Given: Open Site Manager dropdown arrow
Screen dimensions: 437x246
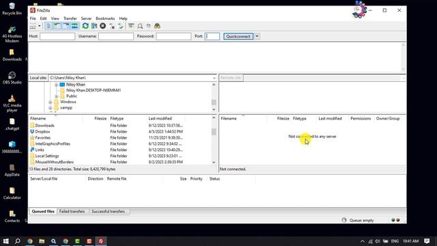Looking at the screenshot, I should tap(40, 26).
